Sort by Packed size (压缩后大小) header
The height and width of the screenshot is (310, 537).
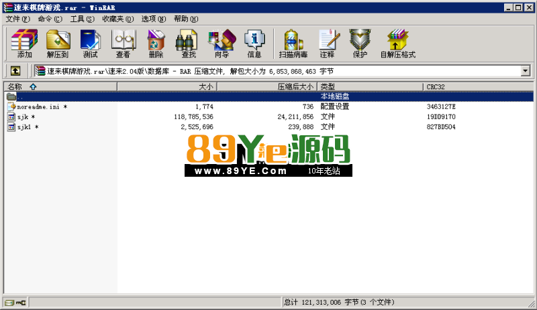267,87
